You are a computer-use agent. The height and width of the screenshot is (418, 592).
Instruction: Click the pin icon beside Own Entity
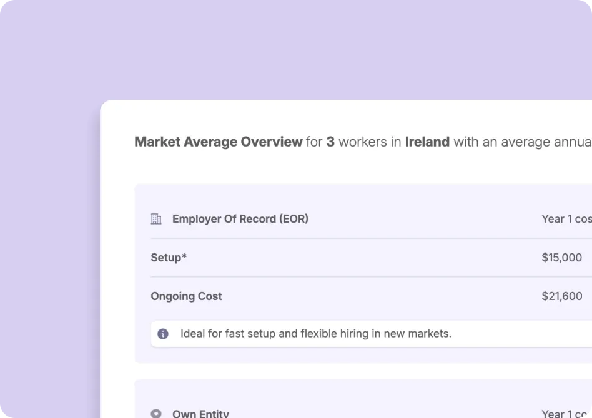click(x=156, y=414)
